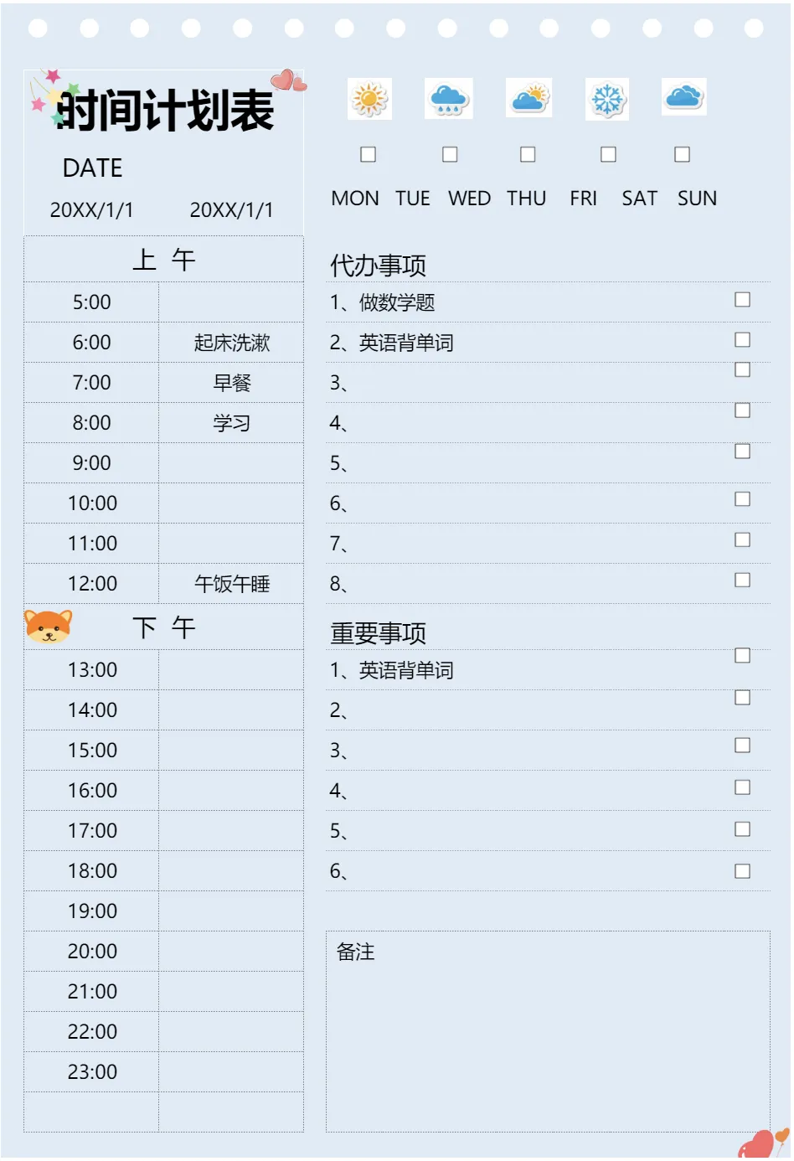Tick the checkbox for to-do 英语背单词
Image resolution: width=794 pixels, height=1161 pixels.
tap(742, 339)
